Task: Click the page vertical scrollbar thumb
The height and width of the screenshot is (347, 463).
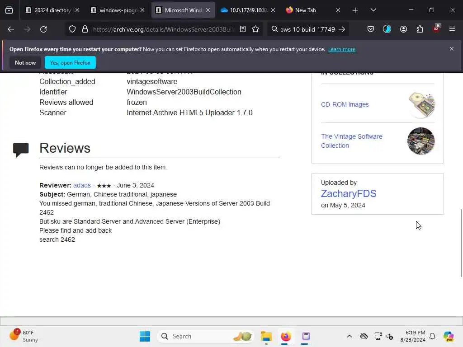Action: (x=461, y=243)
